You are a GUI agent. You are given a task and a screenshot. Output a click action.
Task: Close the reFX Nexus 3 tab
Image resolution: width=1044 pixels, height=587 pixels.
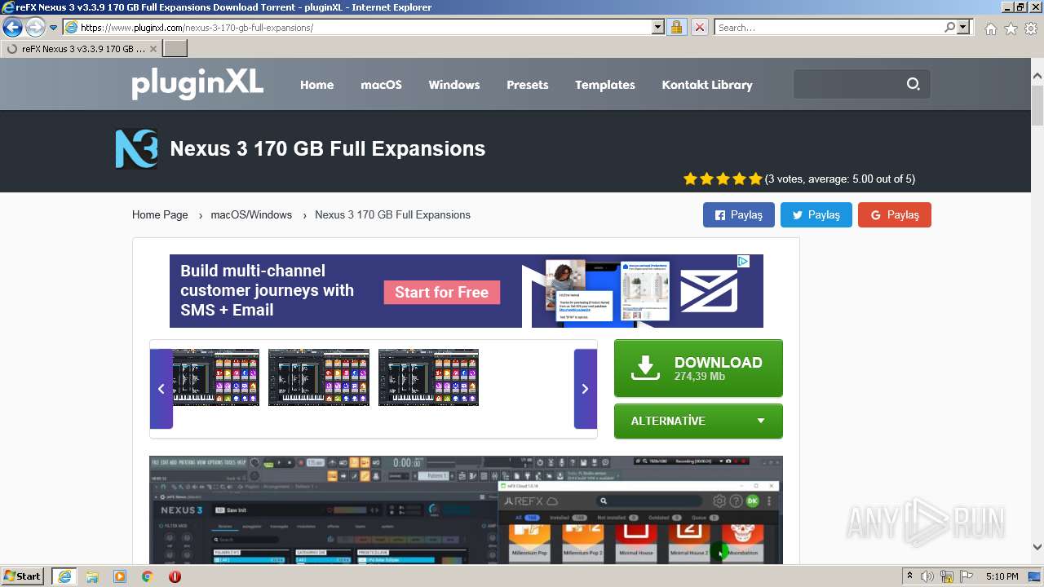coord(153,49)
